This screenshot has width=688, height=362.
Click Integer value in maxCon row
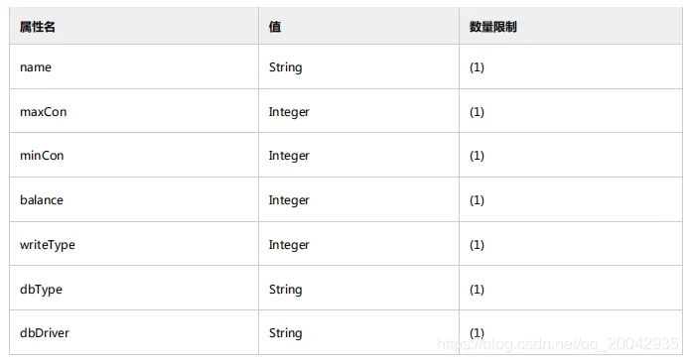click(x=289, y=112)
